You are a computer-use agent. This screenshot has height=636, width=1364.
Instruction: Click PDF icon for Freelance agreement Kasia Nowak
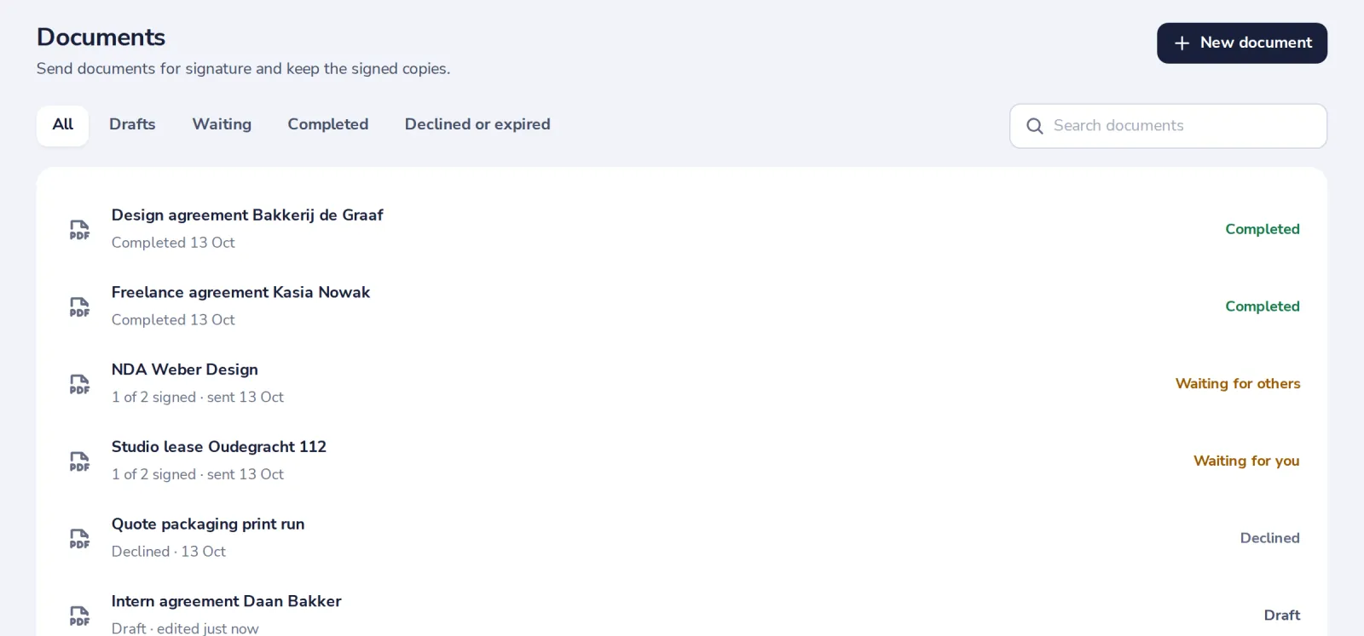point(79,307)
